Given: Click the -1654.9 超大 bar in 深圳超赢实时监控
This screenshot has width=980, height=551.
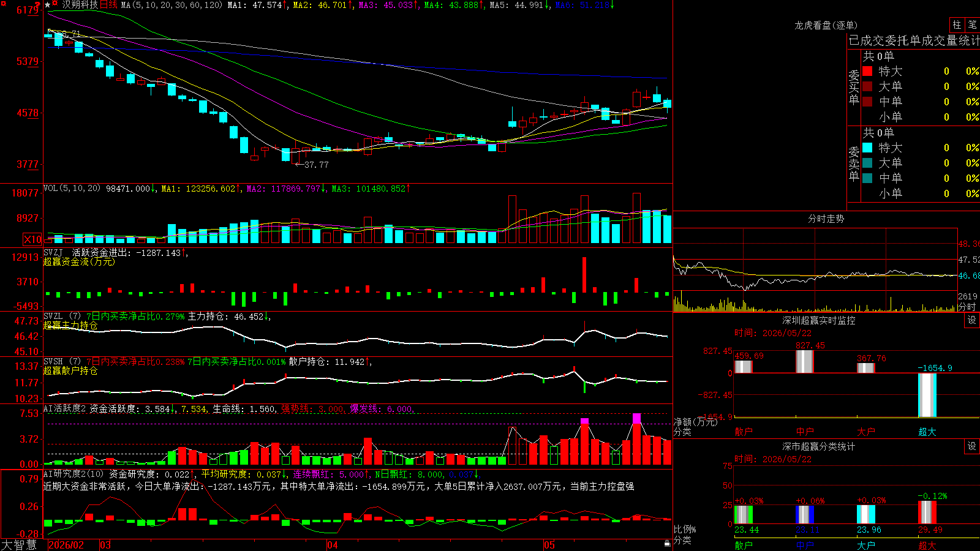Looking at the screenshot, I should (927, 395).
